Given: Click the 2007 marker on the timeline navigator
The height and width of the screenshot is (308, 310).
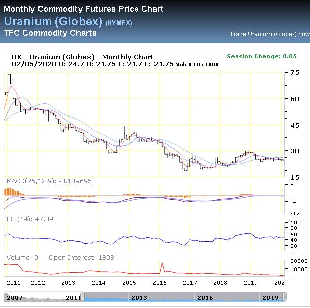Looking at the screenshot, I should point(14,298).
